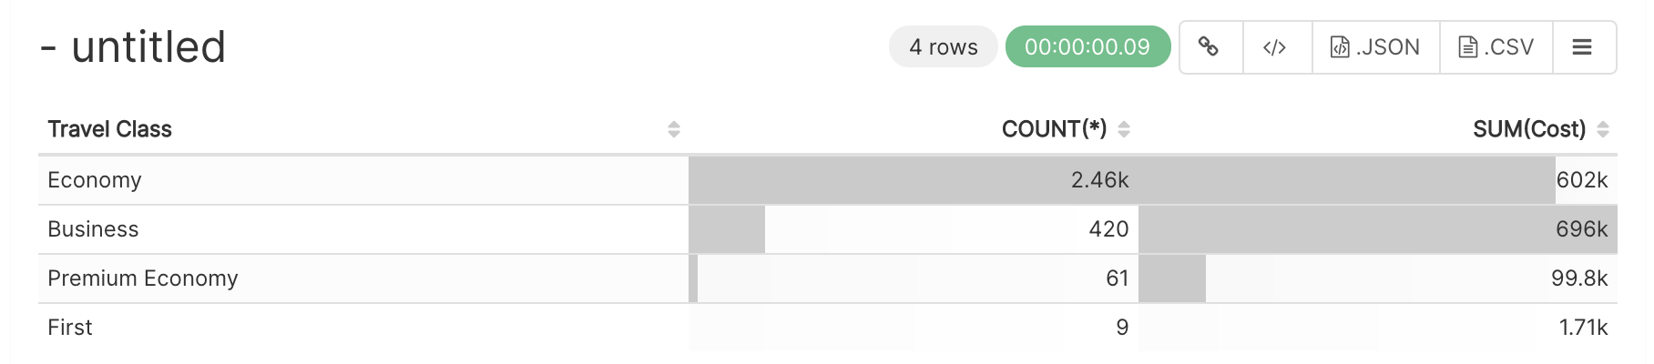Click the Premium Economy row label
The width and height of the screenshot is (1654, 364).
[143, 278]
